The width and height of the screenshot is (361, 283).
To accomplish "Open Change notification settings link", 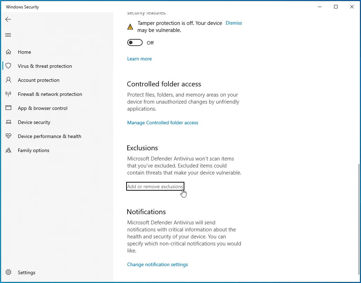I will tap(157, 264).
